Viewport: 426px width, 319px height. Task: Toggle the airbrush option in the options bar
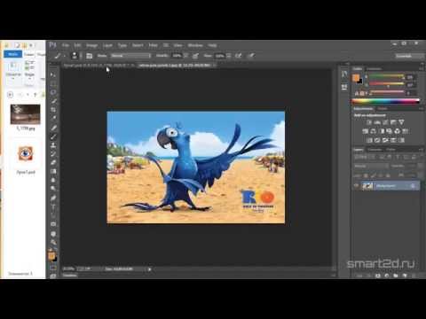(239, 56)
